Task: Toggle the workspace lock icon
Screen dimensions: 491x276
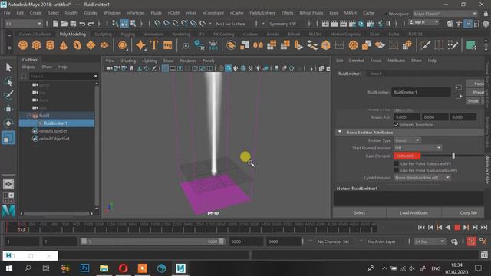Action: tap(486, 14)
